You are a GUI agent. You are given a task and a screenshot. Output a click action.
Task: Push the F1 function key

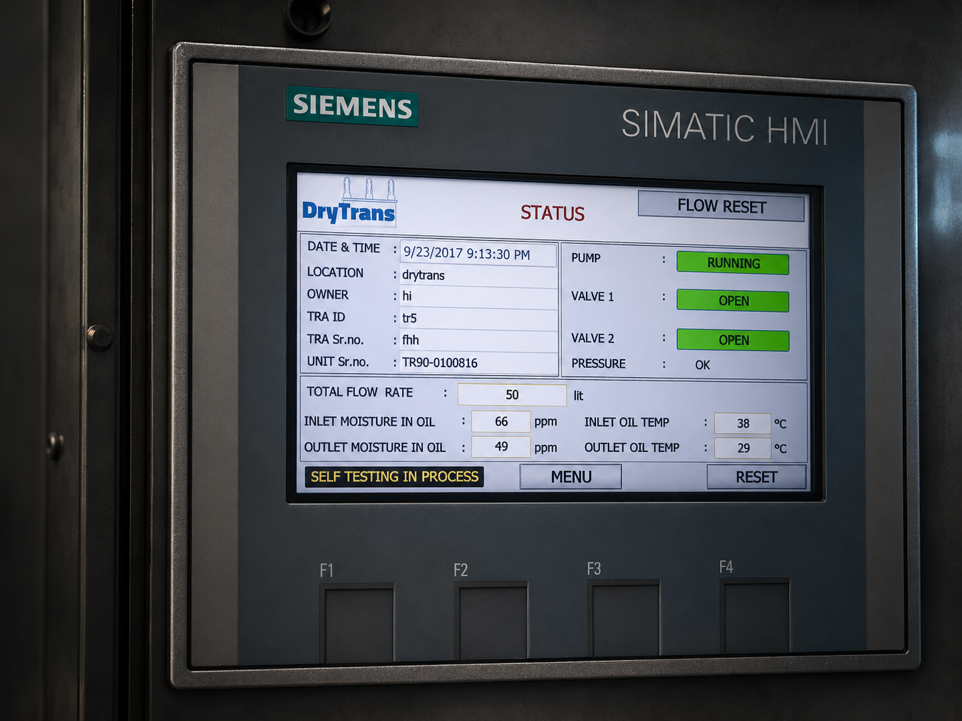pyautogui.click(x=358, y=623)
